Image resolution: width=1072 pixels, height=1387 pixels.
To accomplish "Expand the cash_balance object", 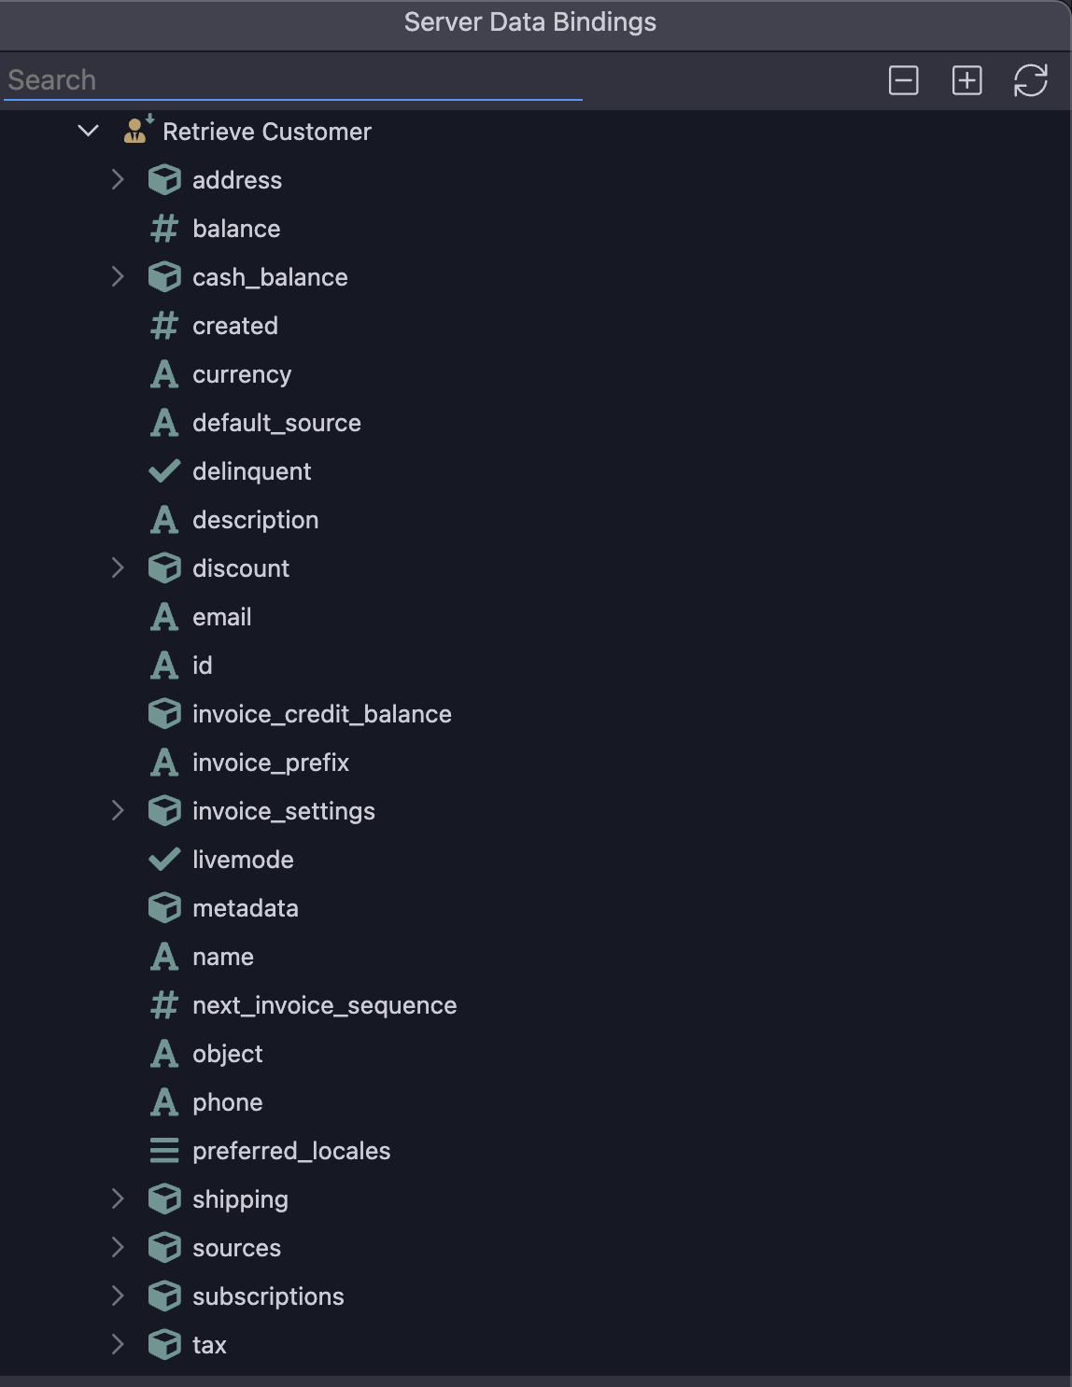I will click(118, 276).
